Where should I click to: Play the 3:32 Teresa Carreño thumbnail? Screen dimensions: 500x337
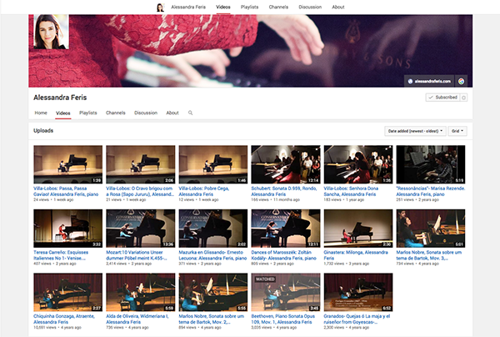[x=68, y=229]
